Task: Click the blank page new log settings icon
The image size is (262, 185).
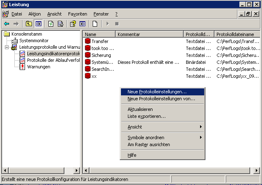Action: 95,24
